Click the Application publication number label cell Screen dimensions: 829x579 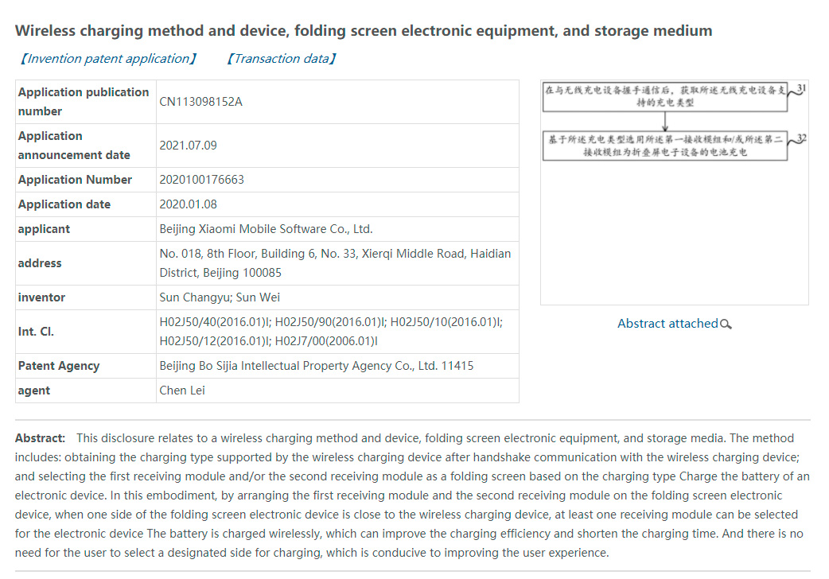(84, 102)
